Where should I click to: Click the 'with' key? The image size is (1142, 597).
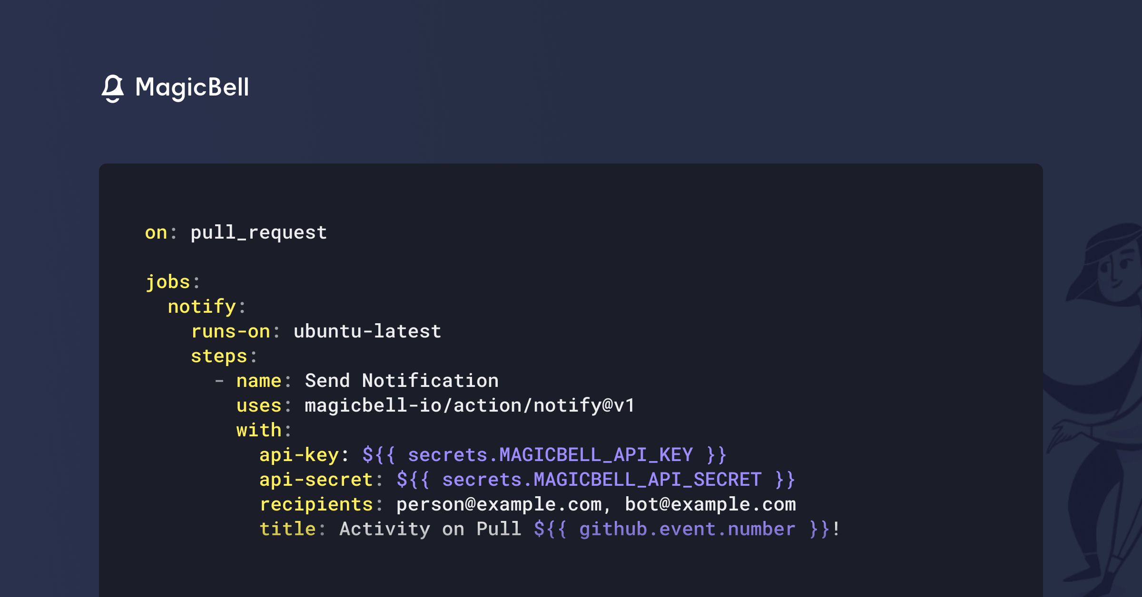259,431
